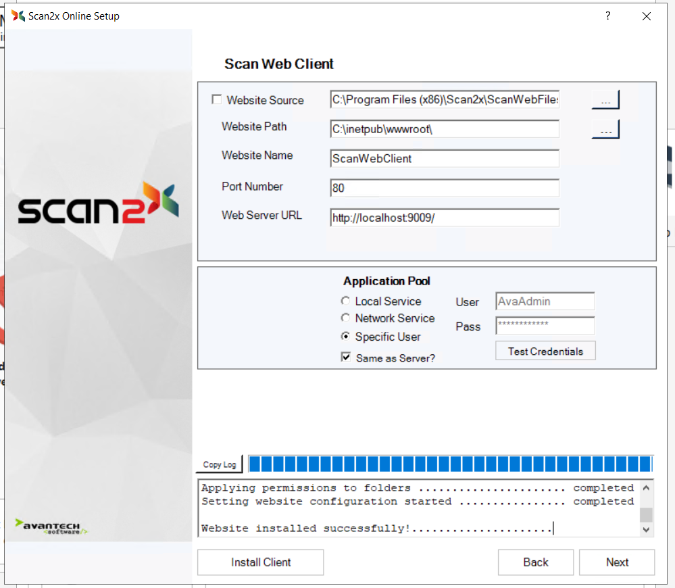
Task: Browse for Website Source folder
Action: [605, 100]
